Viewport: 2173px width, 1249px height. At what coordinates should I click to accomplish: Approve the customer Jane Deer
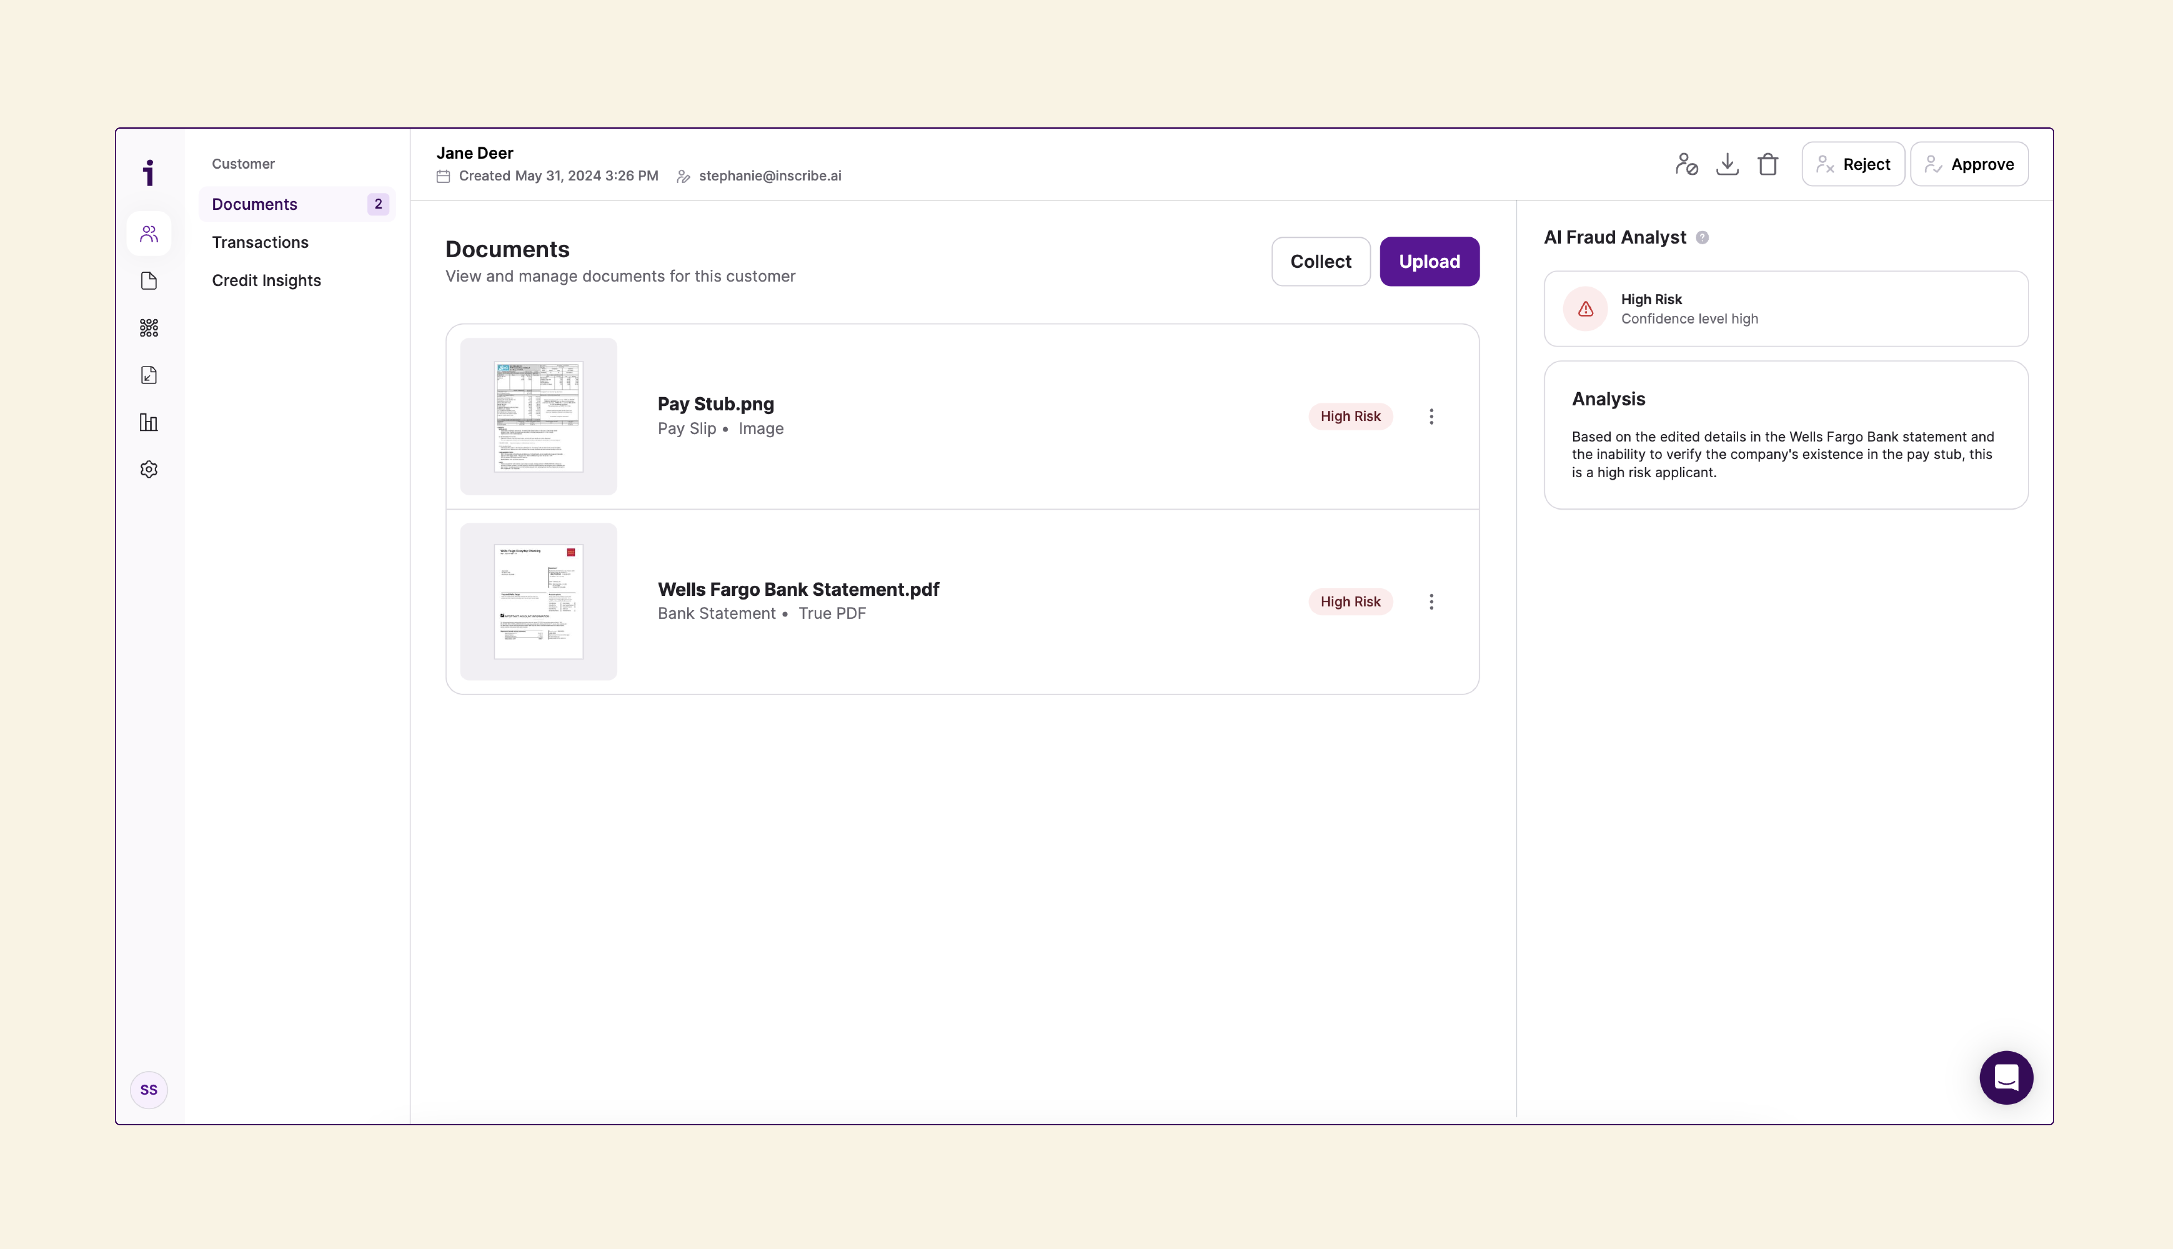[1969, 164]
